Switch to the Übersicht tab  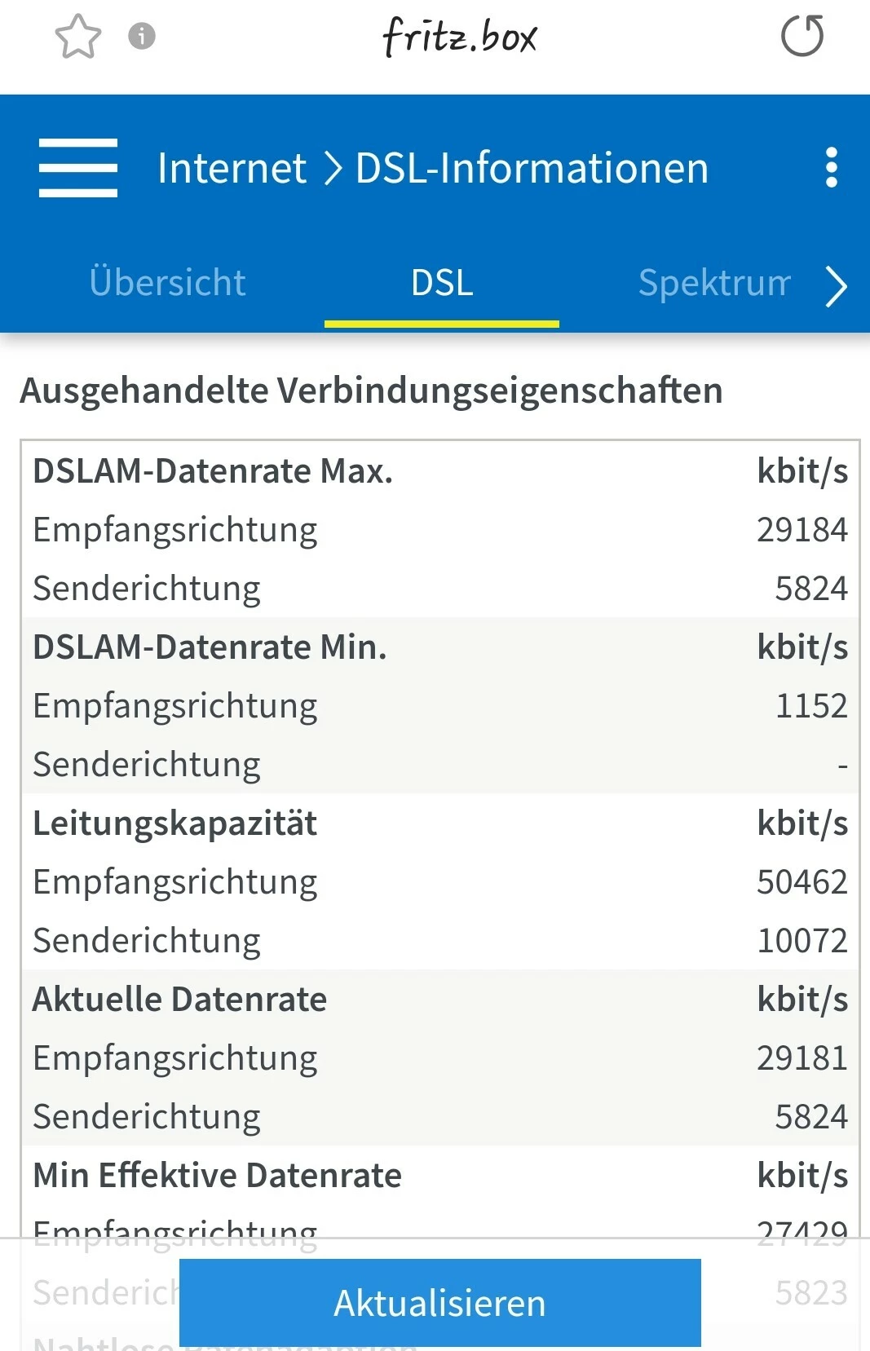click(167, 283)
